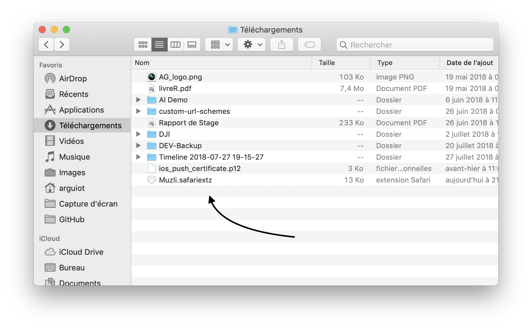The height and width of the screenshot is (330, 532).
Task: Click the Share toolbar icon
Action: pos(282,44)
